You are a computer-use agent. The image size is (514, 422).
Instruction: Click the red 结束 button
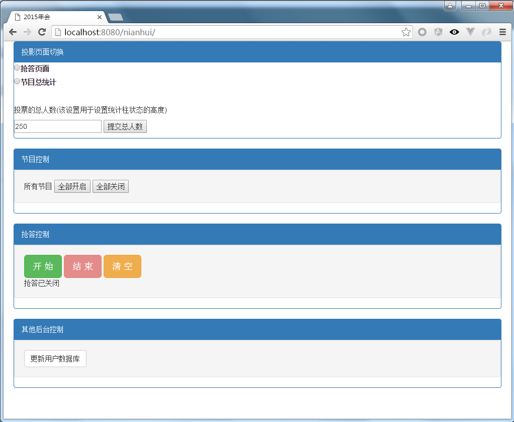click(x=82, y=266)
